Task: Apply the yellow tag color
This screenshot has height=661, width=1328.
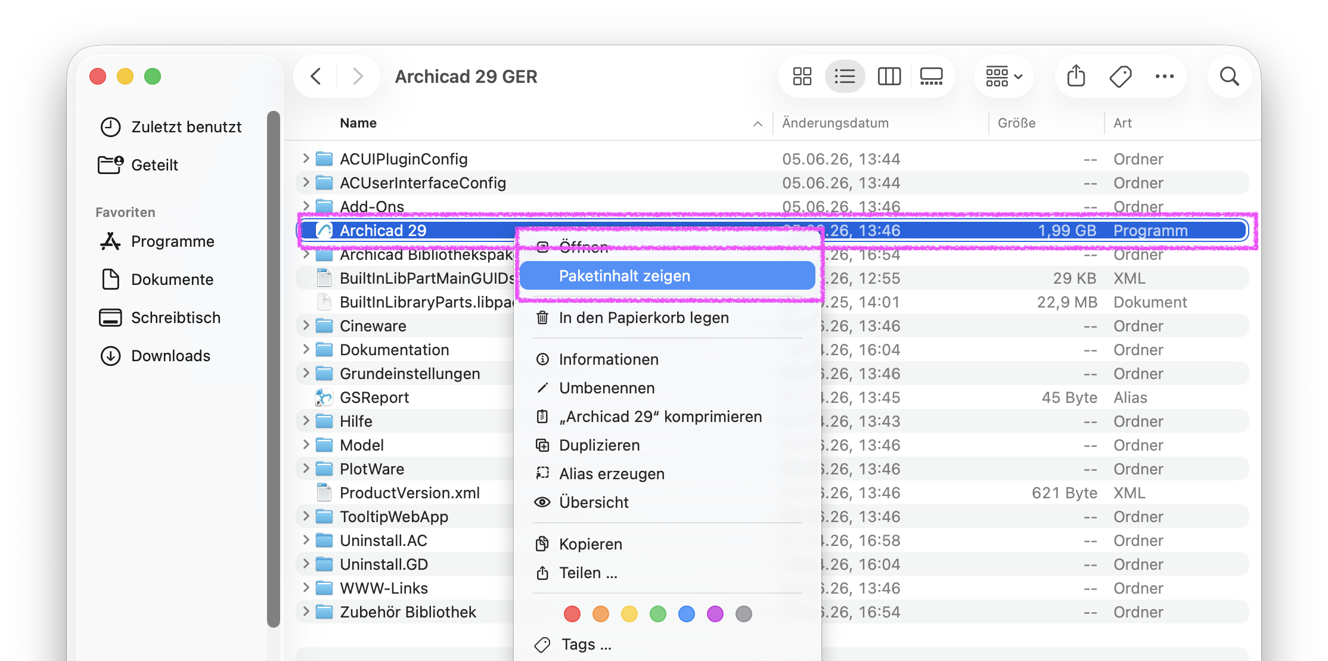Action: (629, 614)
